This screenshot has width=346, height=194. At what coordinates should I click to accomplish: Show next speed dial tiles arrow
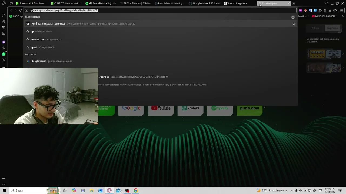[x=265, y=107]
